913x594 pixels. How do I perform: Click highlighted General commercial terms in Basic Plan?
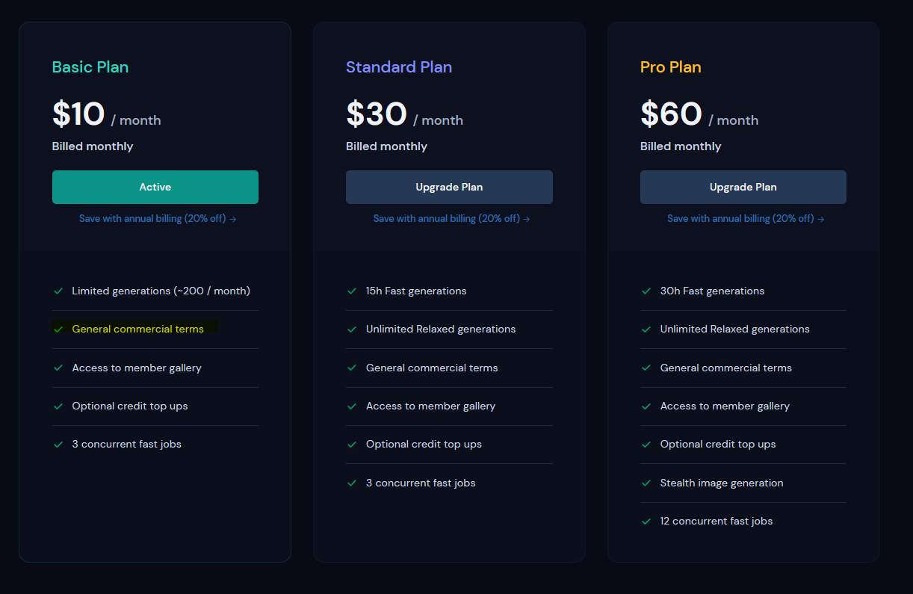click(x=137, y=329)
